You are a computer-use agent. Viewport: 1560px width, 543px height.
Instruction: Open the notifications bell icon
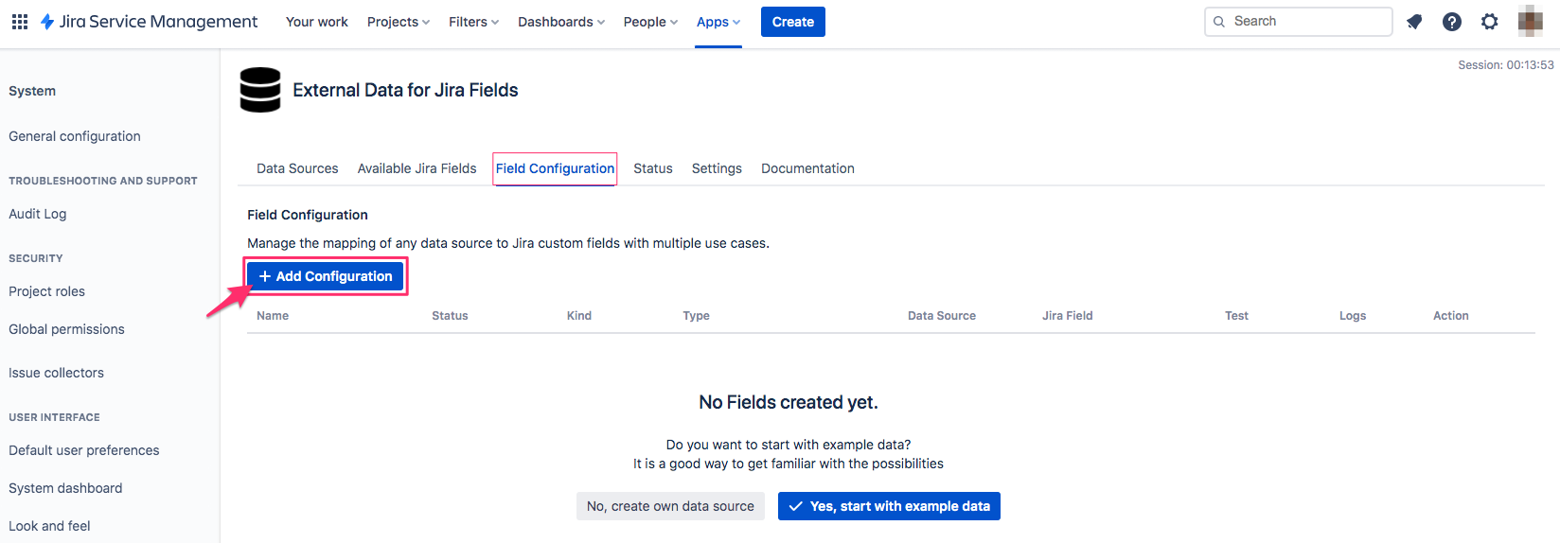pyautogui.click(x=1414, y=22)
